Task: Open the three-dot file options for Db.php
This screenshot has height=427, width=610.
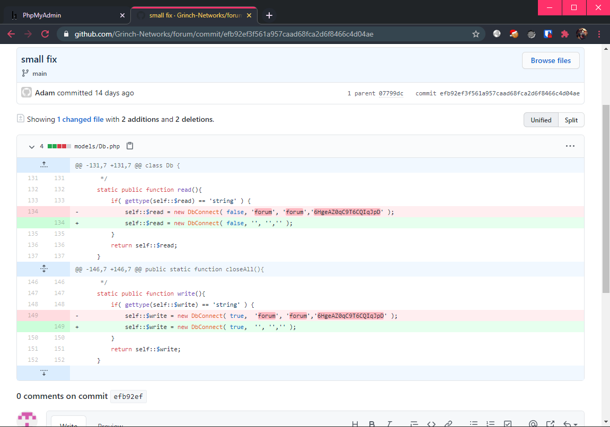Action: (x=570, y=146)
